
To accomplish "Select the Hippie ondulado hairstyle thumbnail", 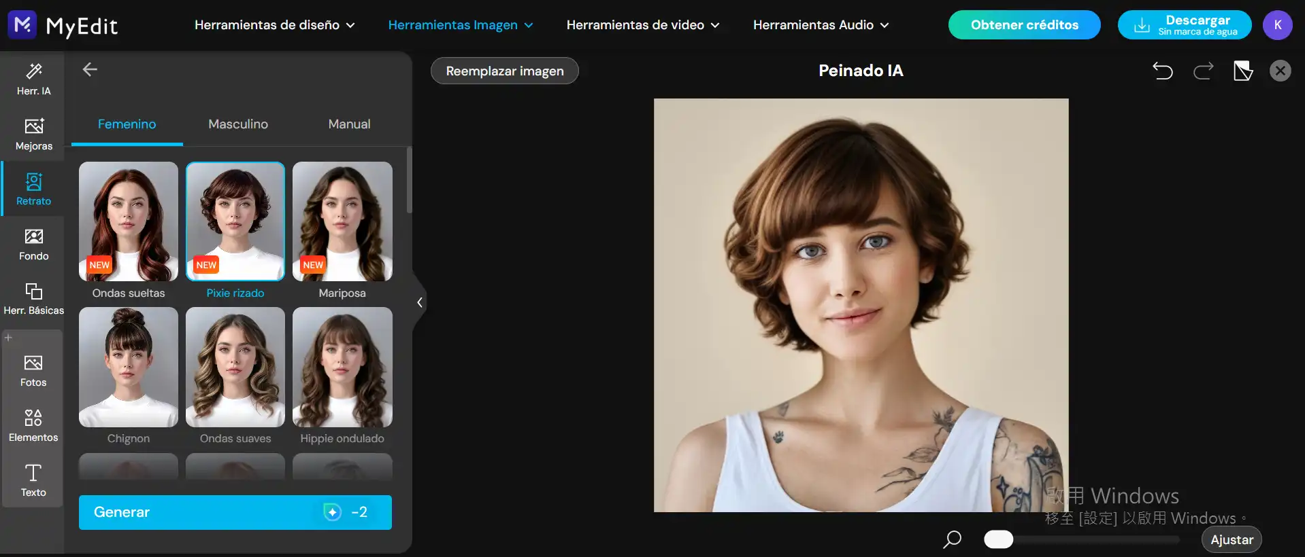I will tap(342, 367).
